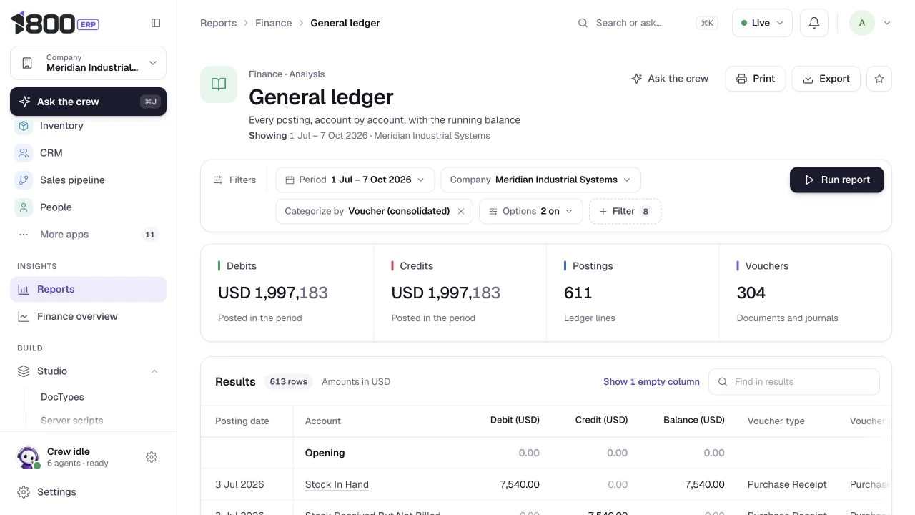The width and height of the screenshot is (915, 515).
Task: Go to Sales pipeline
Action: (88, 180)
